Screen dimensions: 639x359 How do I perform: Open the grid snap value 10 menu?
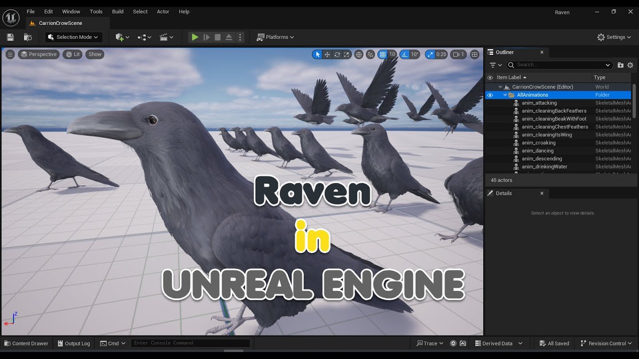pyautogui.click(x=392, y=54)
